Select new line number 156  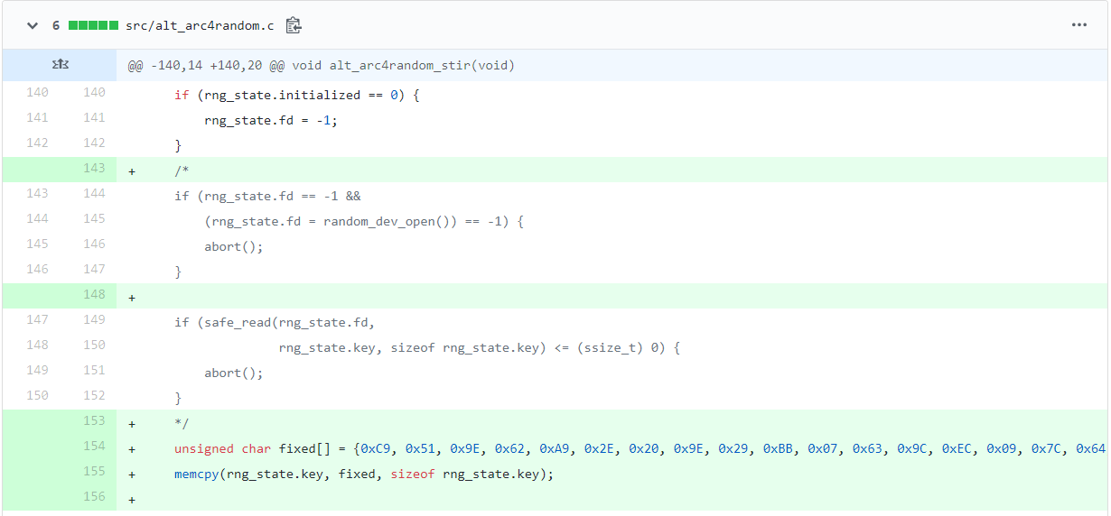tap(94, 496)
